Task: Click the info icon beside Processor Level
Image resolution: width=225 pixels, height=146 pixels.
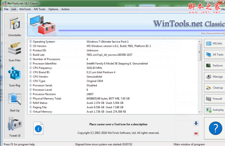Action: 31,90
